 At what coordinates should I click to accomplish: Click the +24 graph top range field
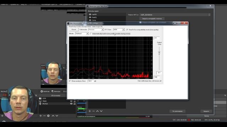pyautogui.click(x=156, y=38)
